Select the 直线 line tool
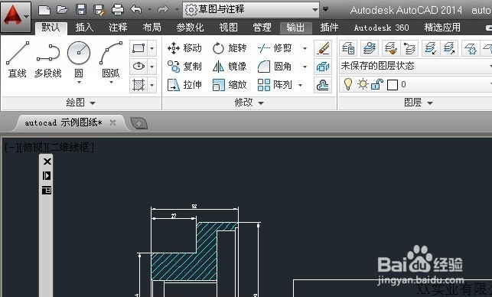The width and height of the screenshot is (492, 297). 18,60
